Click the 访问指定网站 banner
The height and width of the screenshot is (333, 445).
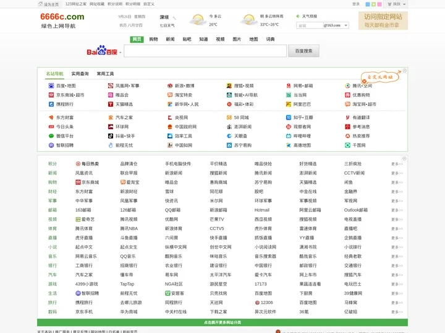coord(383,20)
